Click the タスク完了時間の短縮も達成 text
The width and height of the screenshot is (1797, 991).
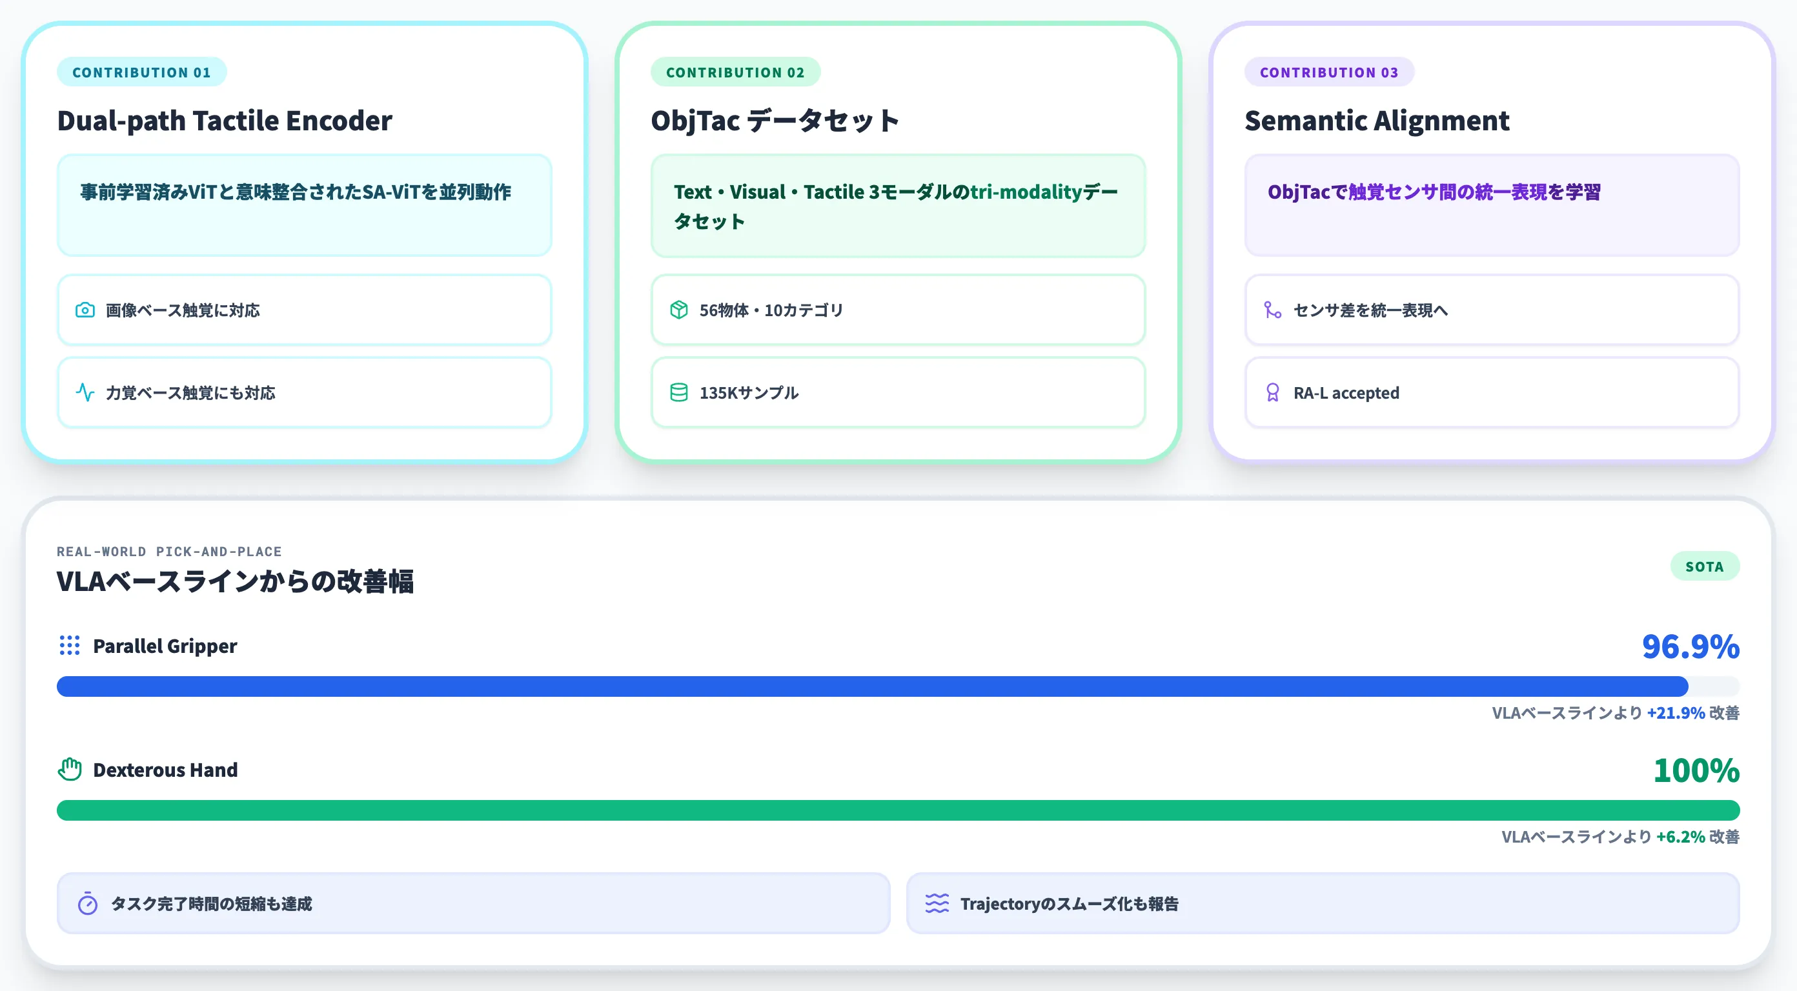point(211,904)
